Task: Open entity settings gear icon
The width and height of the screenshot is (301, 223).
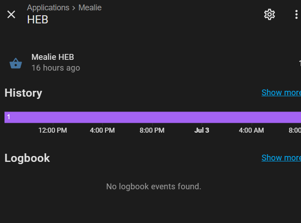Action: click(x=270, y=14)
